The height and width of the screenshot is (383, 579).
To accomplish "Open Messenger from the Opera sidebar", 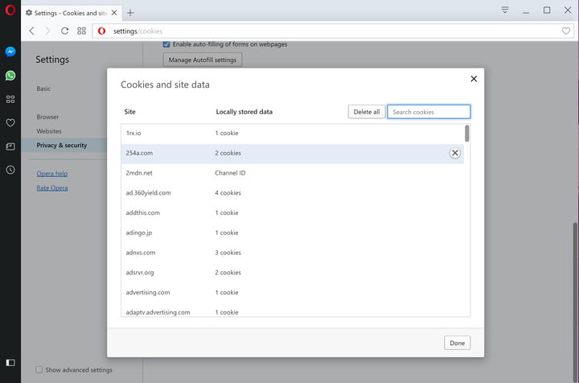I will (x=10, y=51).
